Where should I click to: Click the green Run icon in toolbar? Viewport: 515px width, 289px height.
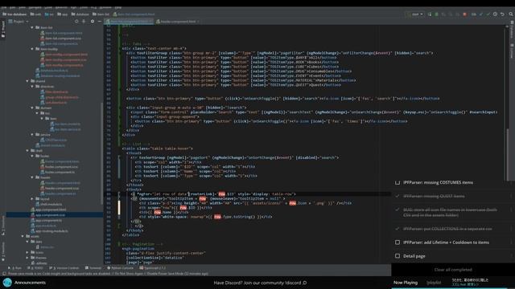[x=436, y=14]
